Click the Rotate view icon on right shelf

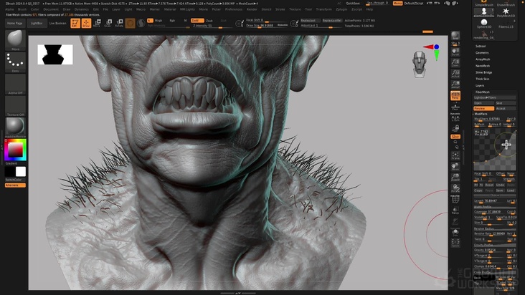click(x=455, y=188)
